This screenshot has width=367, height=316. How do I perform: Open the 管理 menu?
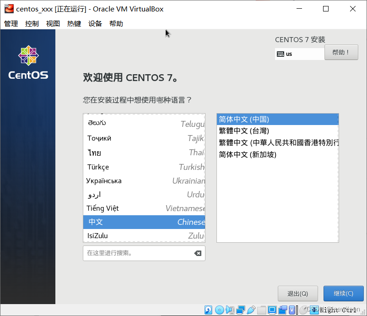(x=11, y=23)
